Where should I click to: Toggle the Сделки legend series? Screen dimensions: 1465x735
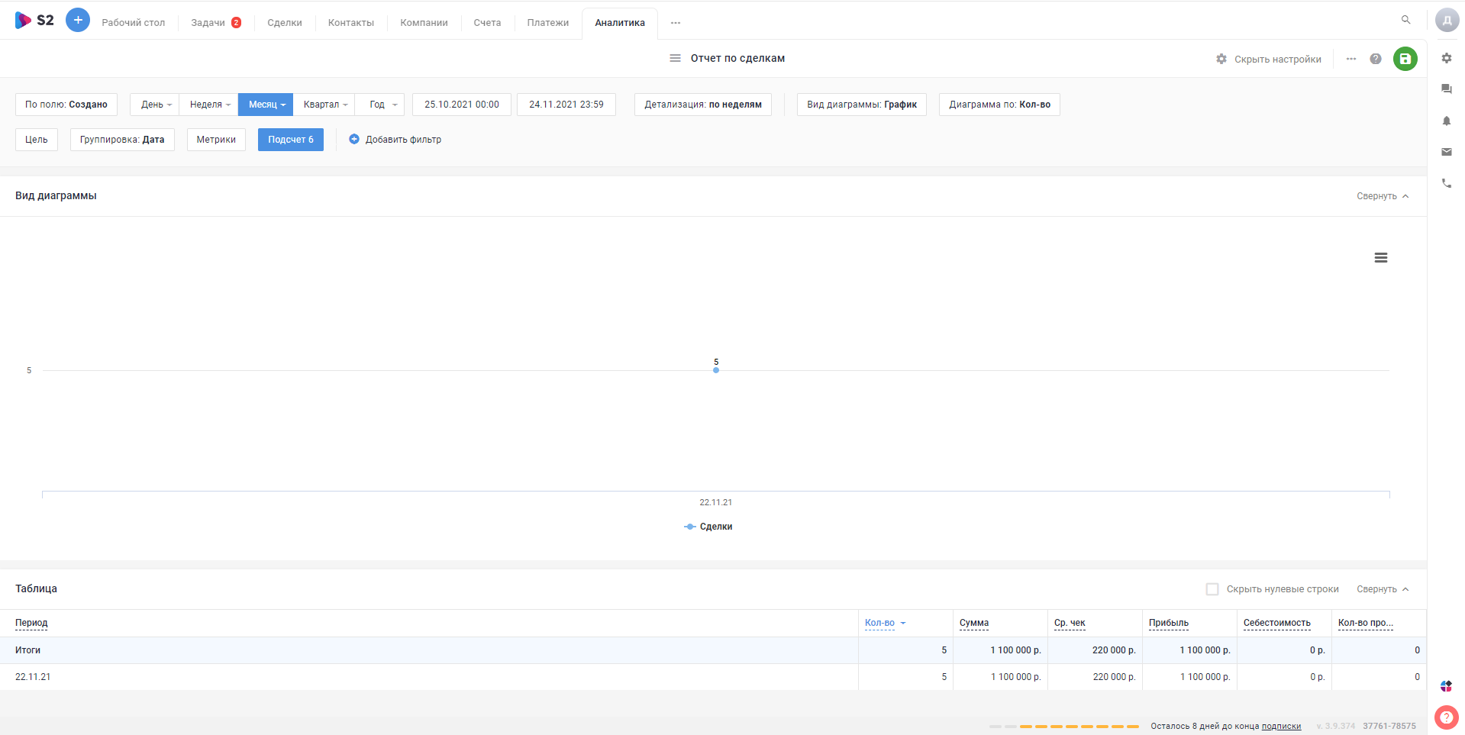(x=708, y=527)
